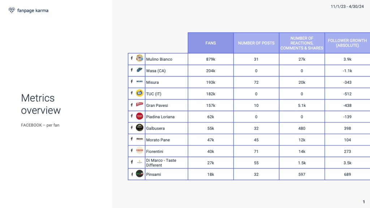Click the Galbusera brand logo

coord(139,127)
